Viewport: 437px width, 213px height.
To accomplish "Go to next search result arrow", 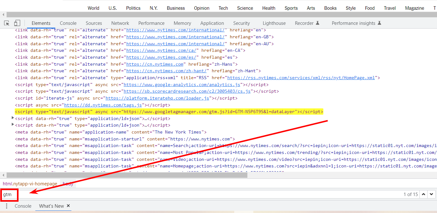I will click(432, 194).
